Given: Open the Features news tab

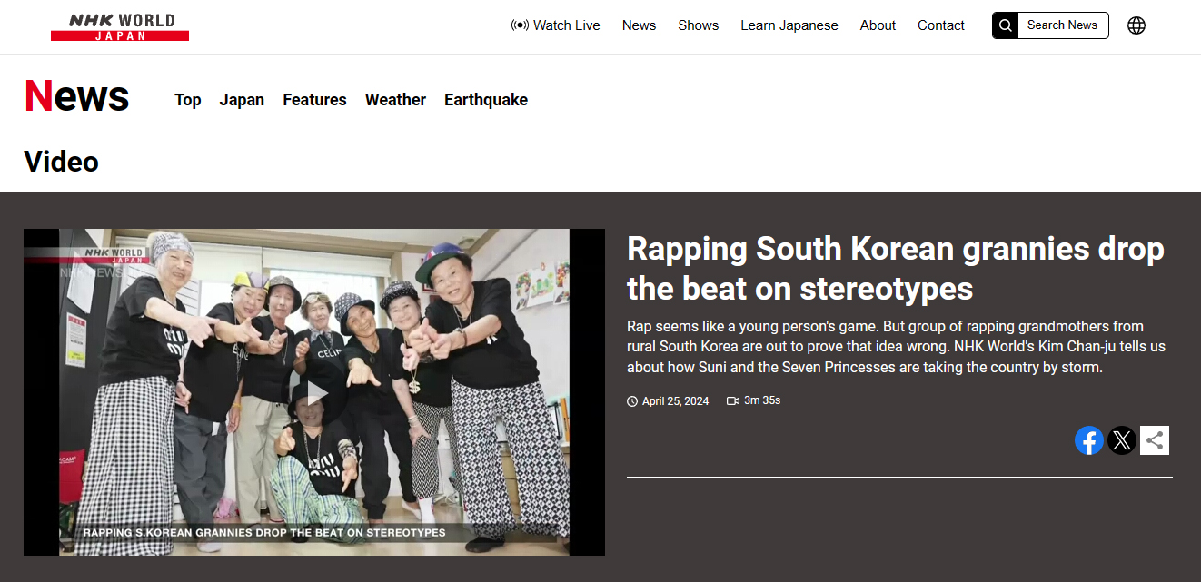Looking at the screenshot, I should [314, 100].
